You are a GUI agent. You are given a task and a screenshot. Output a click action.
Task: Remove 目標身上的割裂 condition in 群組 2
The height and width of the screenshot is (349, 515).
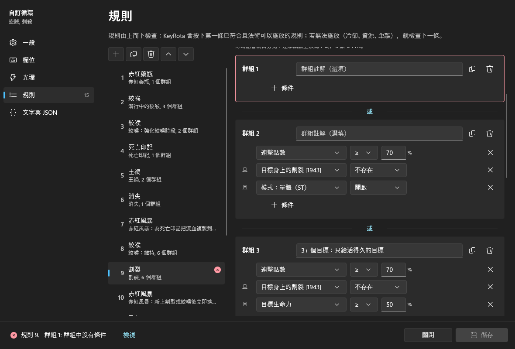490,170
